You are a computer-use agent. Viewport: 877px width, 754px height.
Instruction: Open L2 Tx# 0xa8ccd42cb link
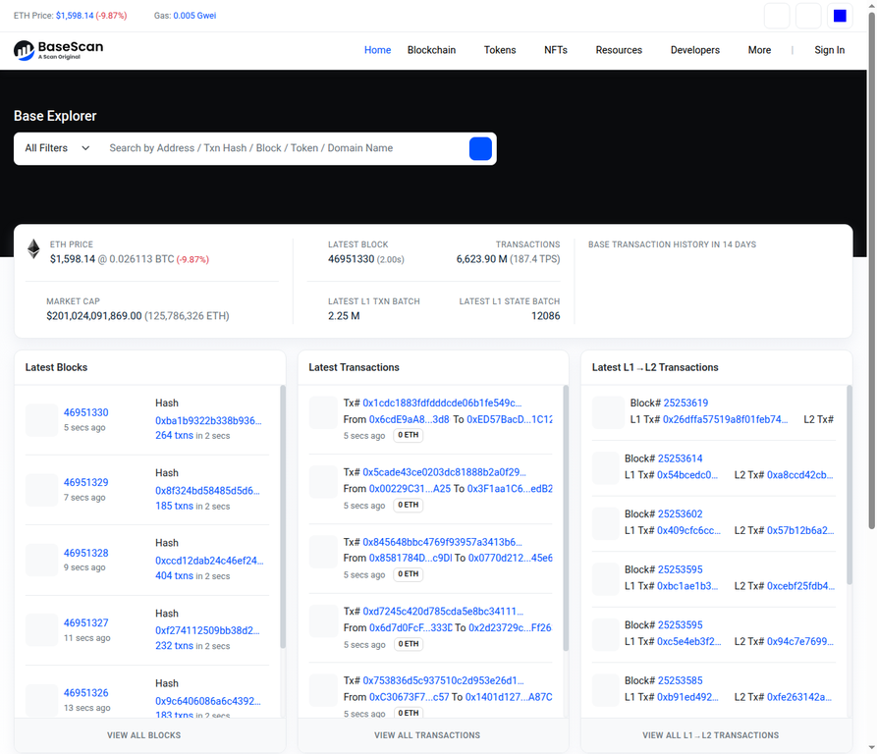click(x=799, y=475)
